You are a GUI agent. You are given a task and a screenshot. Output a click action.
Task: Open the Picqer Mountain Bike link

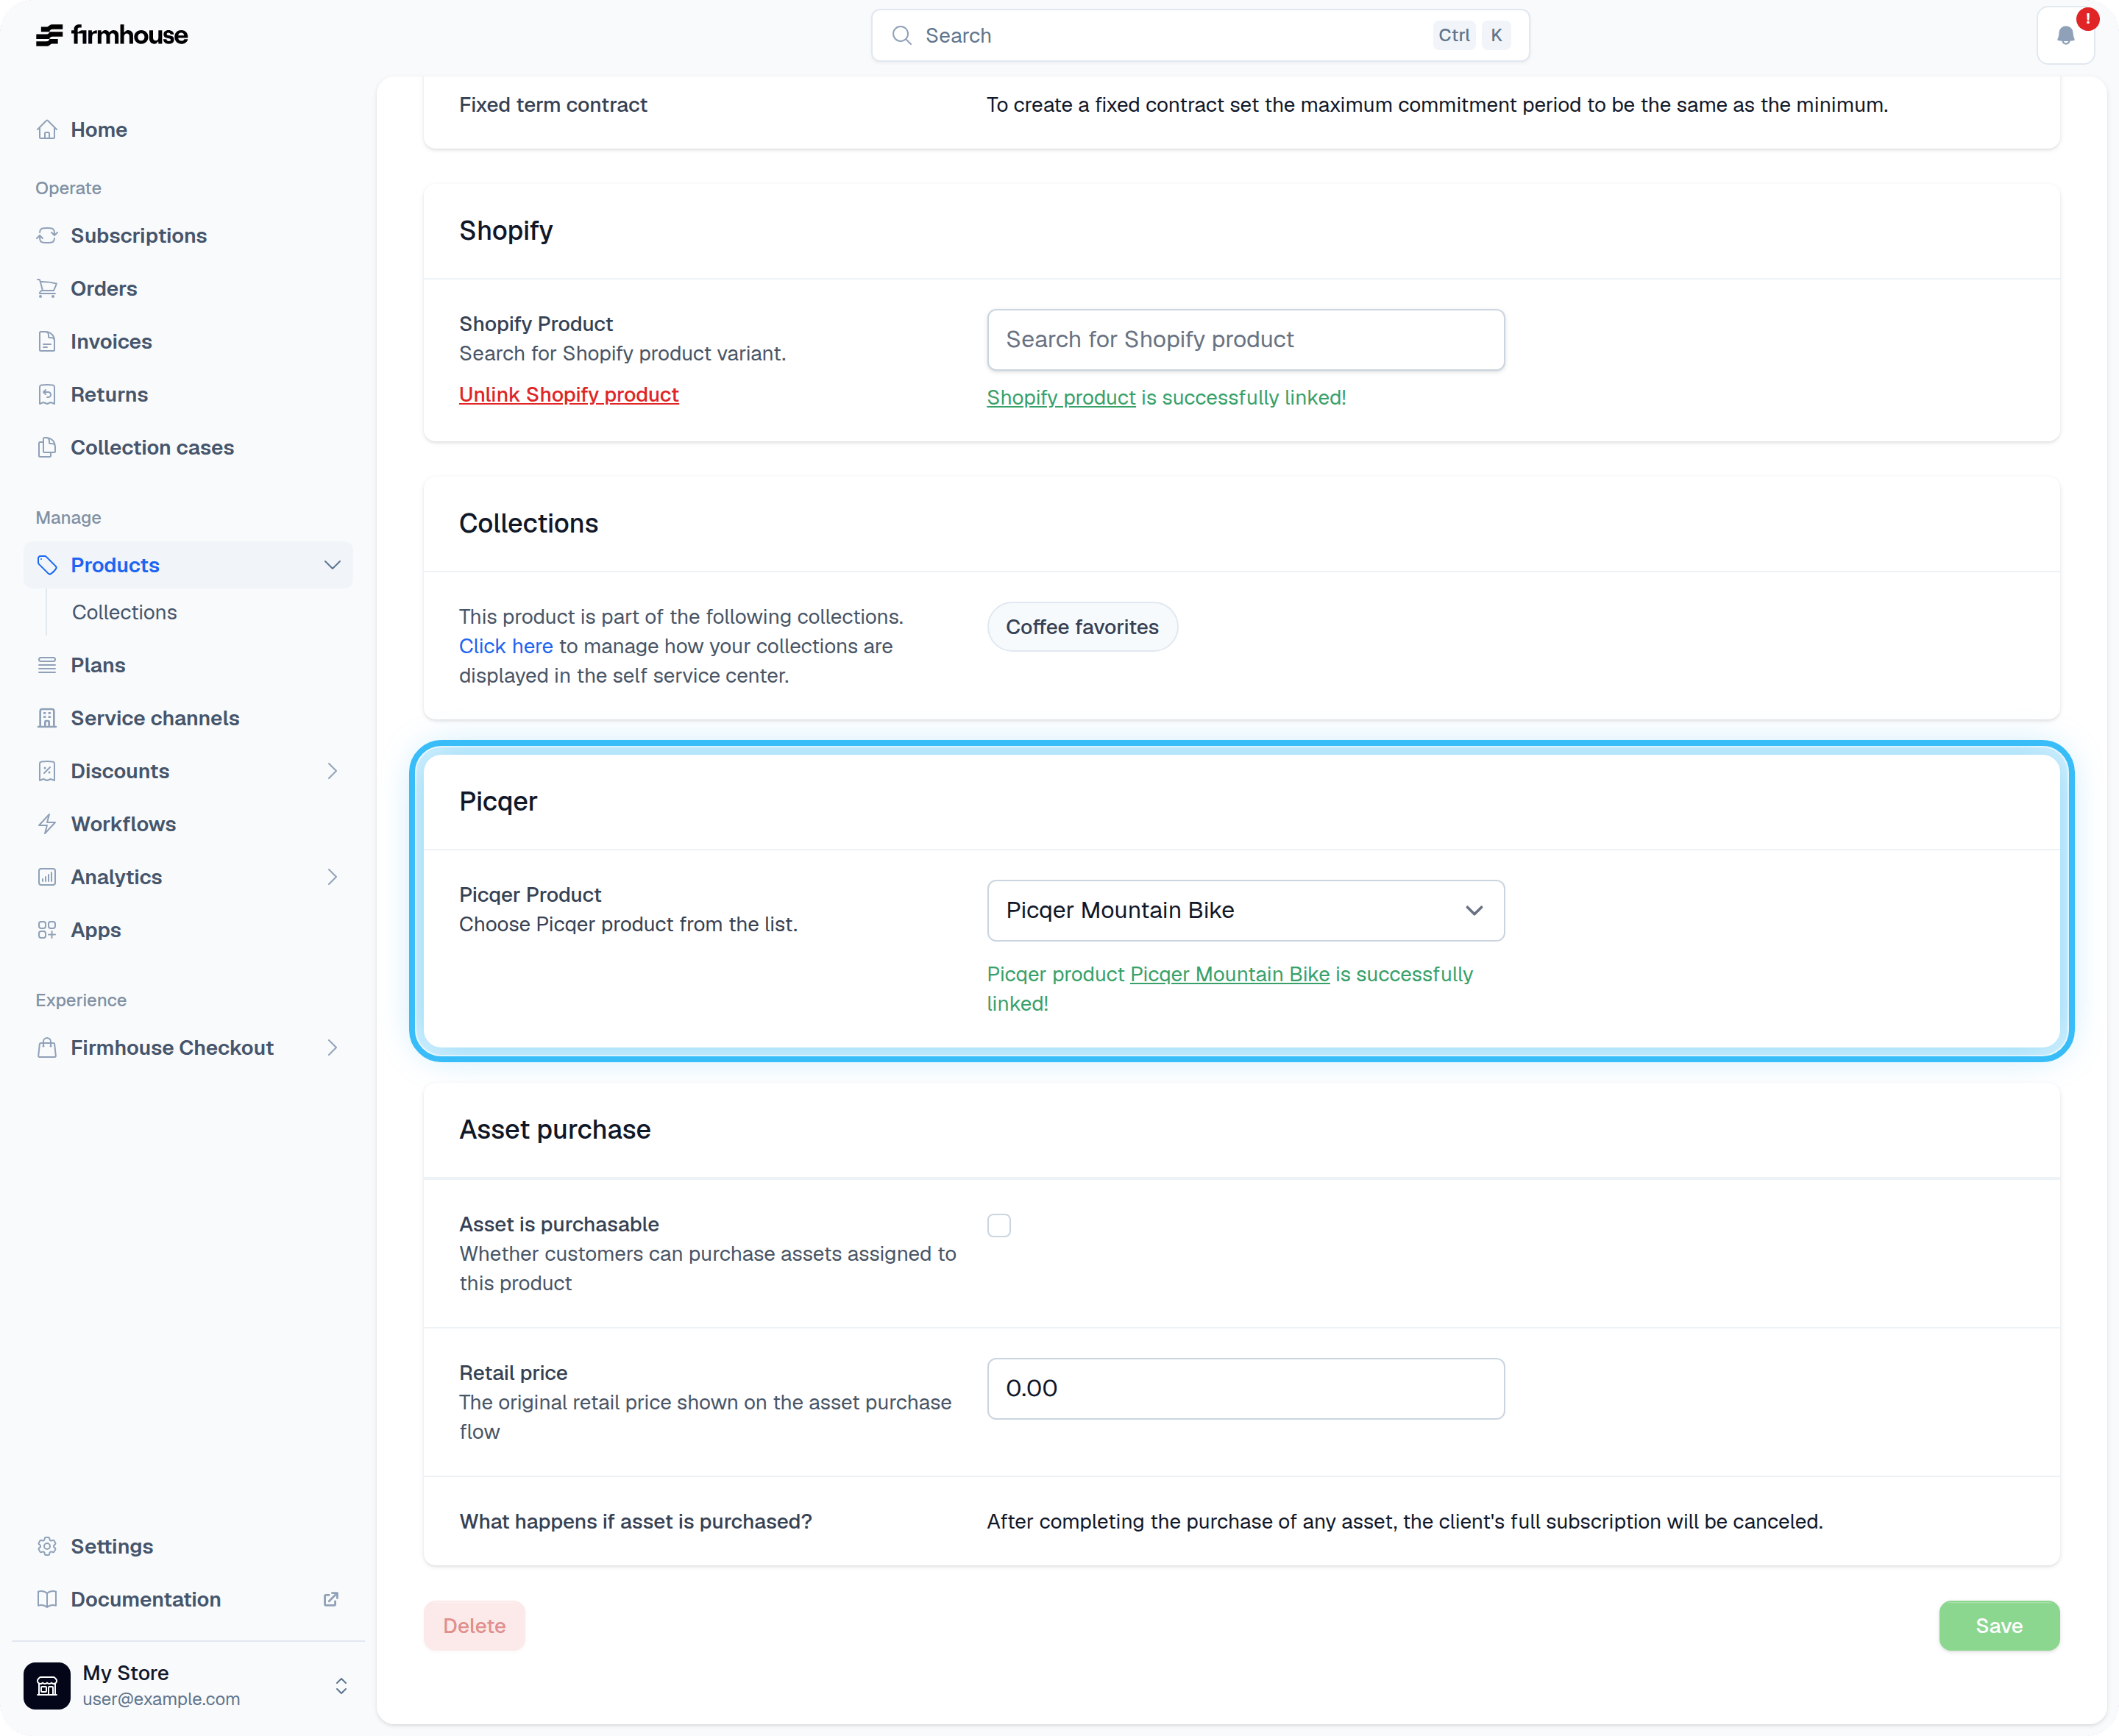[x=1229, y=974]
